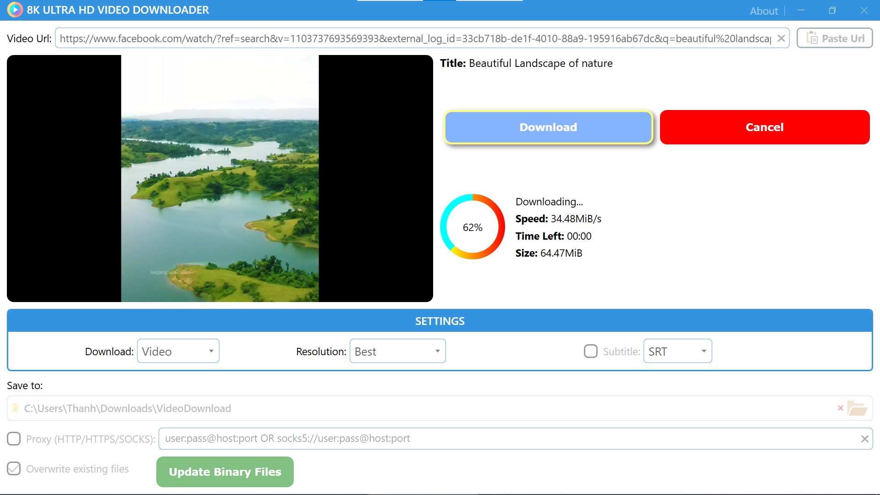Clear the Video Url field with X icon
This screenshot has height=495, width=880.
[781, 38]
